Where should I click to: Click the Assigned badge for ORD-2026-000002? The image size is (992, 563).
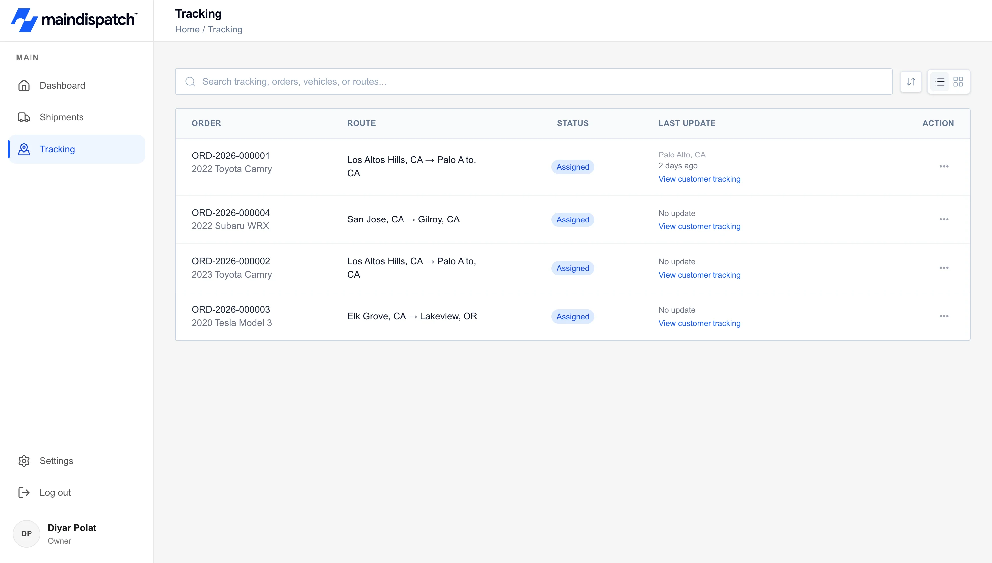click(x=573, y=268)
